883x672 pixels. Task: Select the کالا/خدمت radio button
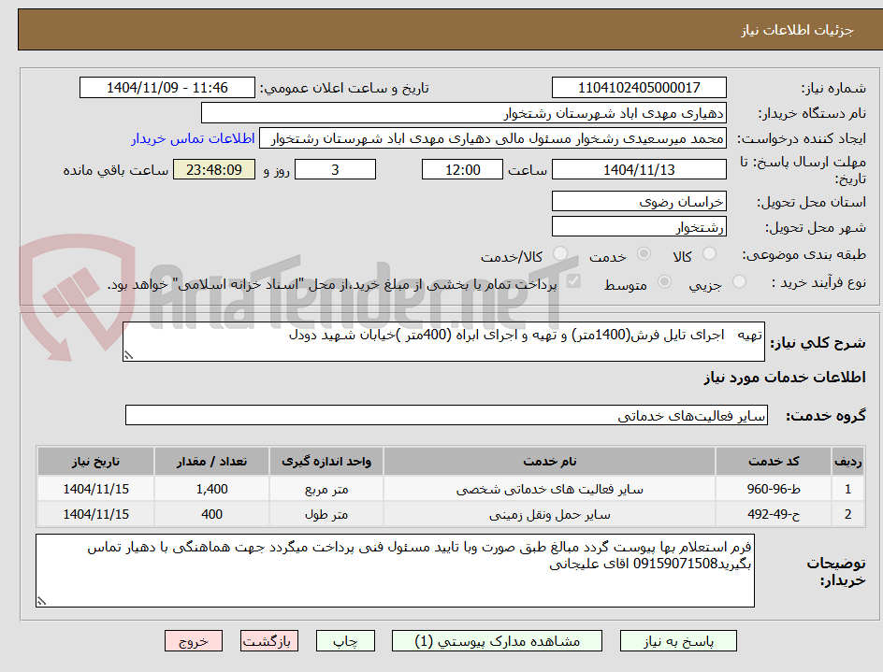pos(560,254)
